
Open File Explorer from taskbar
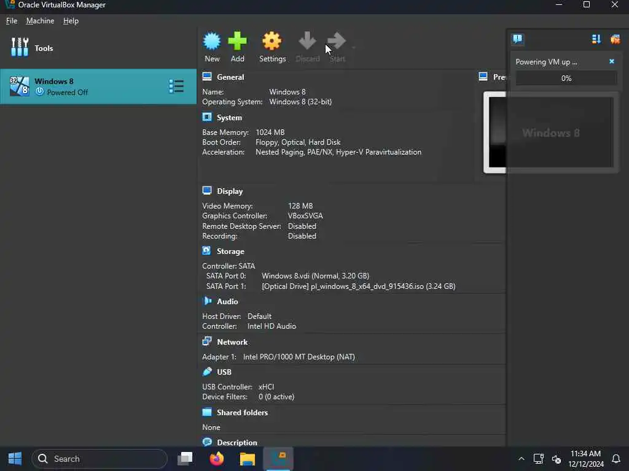tap(247, 459)
